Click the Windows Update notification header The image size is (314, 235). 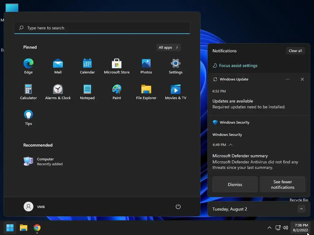[231, 79]
